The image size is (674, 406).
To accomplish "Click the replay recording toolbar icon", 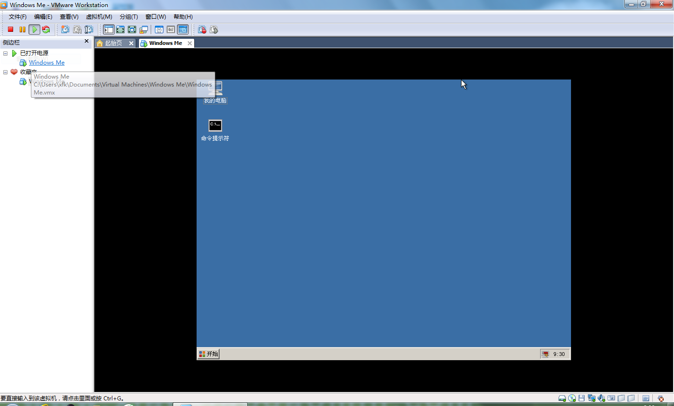I will (x=214, y=29).
